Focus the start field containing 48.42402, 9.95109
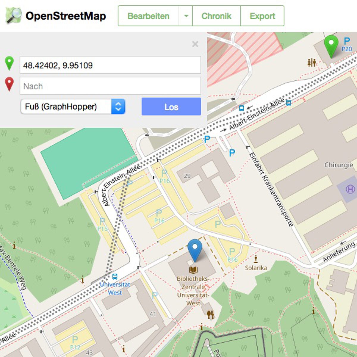The height and width of the screenshot is (357, 357). 110,65
